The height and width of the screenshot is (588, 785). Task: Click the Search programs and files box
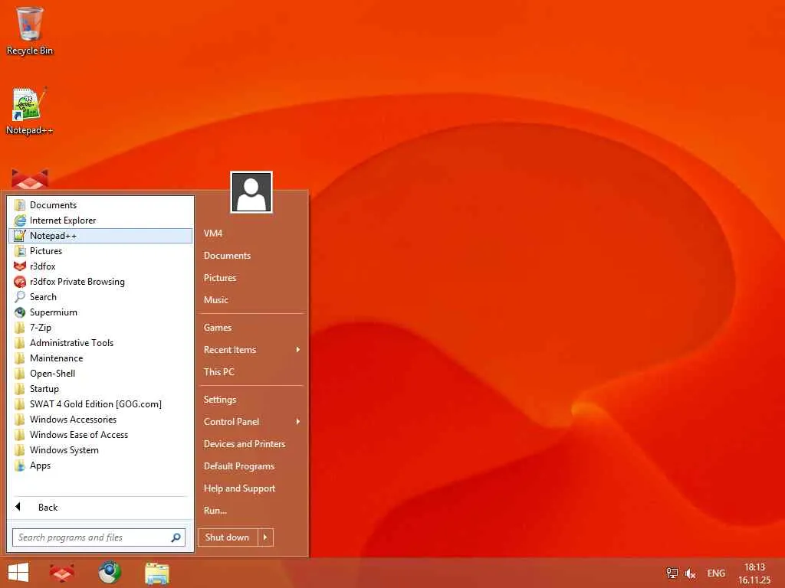coord(99,537)
